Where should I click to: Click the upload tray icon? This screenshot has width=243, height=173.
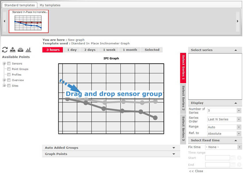[13, 50]
